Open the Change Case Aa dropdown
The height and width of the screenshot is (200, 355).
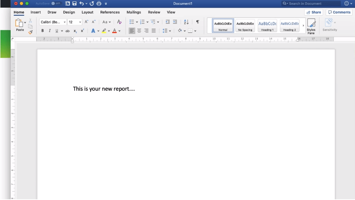tap(106, 22)
